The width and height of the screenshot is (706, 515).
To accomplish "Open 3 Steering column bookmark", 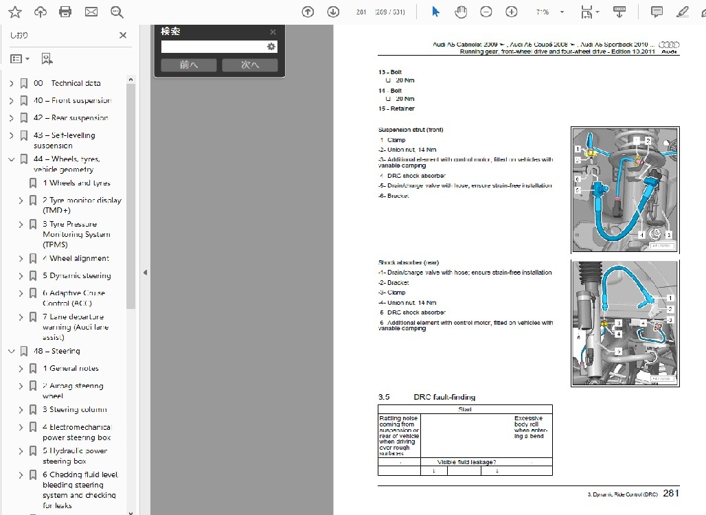I will (x=75, y=410).
